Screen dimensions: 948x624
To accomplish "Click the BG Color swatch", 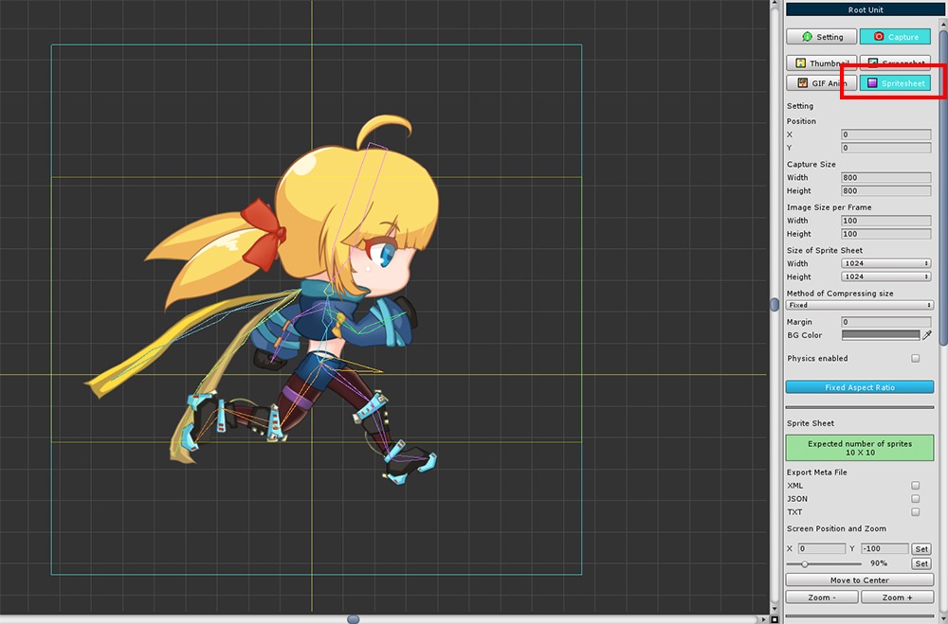I will coord(881,335).
